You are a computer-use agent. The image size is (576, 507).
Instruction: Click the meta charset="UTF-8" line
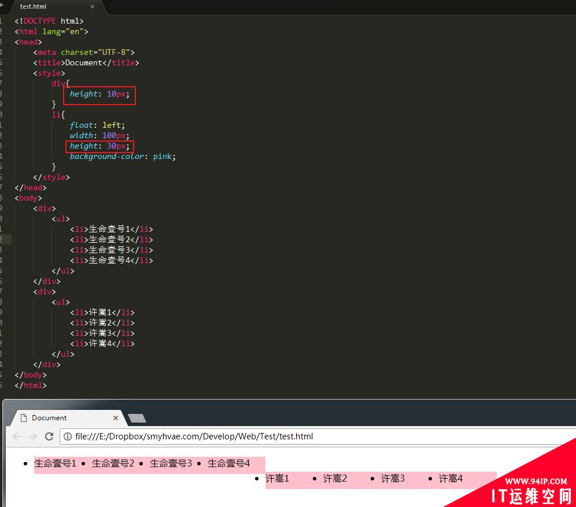[84, 52]
